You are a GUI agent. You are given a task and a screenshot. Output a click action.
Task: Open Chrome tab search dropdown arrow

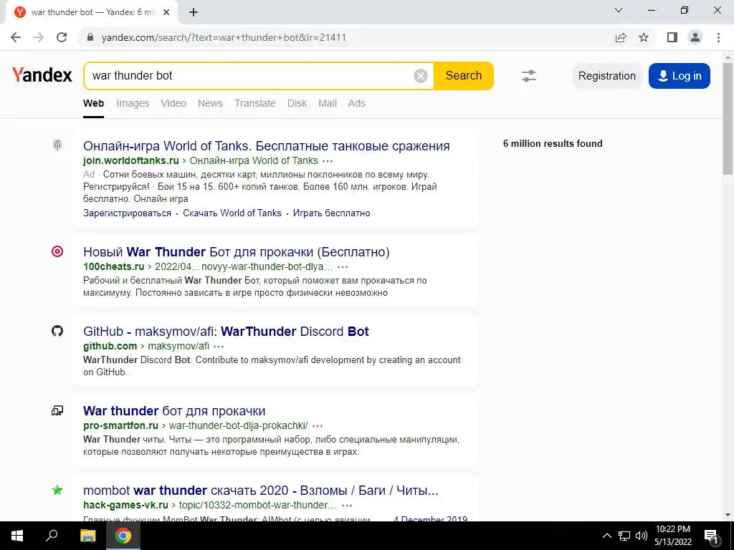(x=619, y=10)
